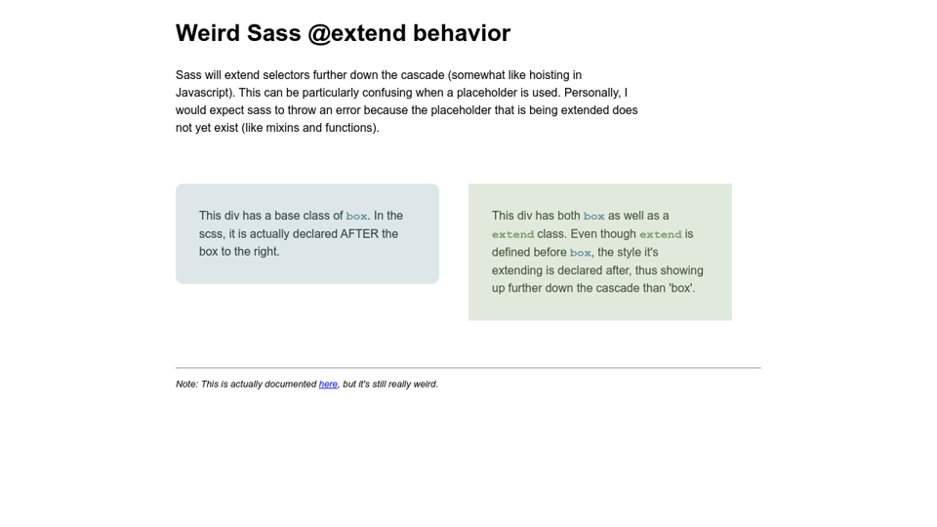Click the "Note: This is actually documented" text

tap(246, 385)
